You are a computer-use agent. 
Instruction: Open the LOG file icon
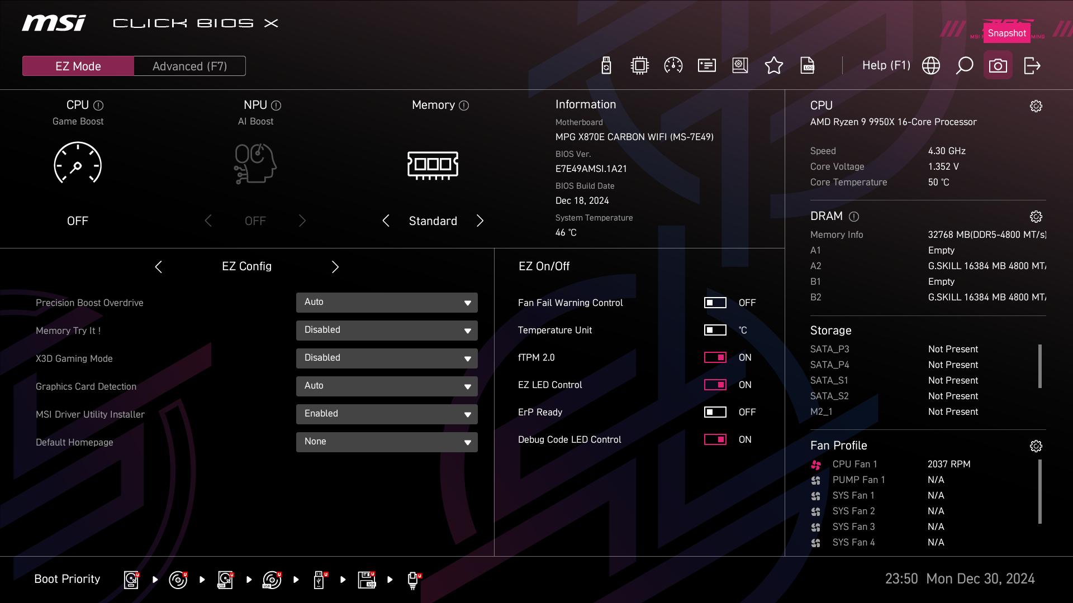[808, 66]
